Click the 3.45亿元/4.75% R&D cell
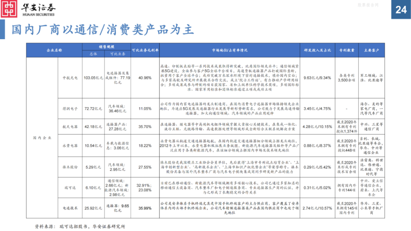The width and height of the screenshot is (411, 231). point(317,108)
